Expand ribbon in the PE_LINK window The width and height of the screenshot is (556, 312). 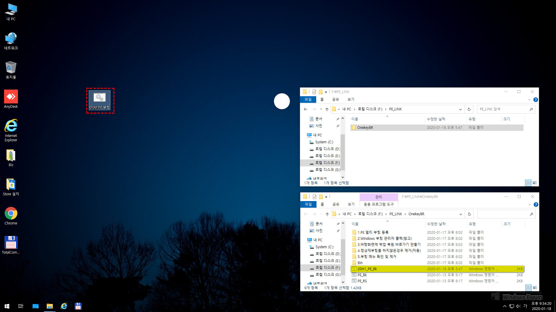click(529, 100)
